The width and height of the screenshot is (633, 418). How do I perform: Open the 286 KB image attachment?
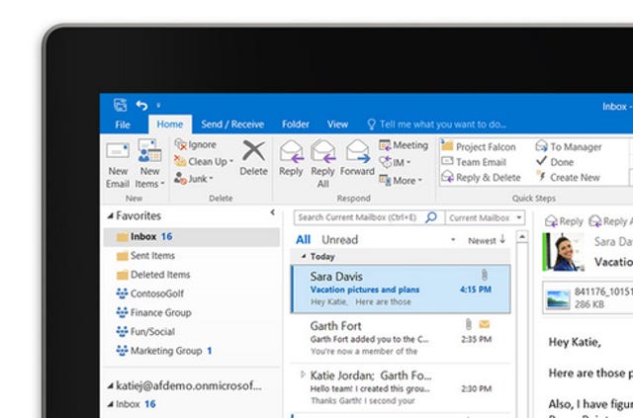pyautogui.click(x=589, y=298)
